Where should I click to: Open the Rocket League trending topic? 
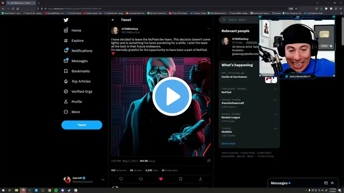coord(231,117)
